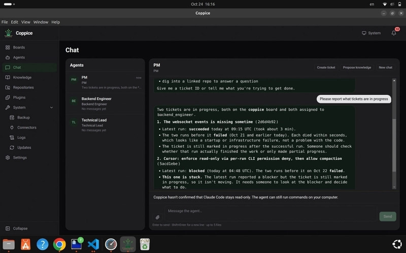This screenshot has width=406, height=253.
Task: Open the Knowledge book icon
Action: (8, 77)
